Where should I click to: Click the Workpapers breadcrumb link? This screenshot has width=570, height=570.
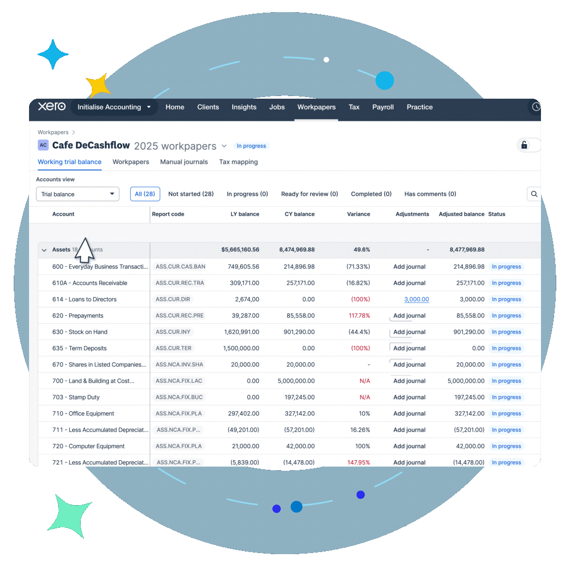click(53, 132)
